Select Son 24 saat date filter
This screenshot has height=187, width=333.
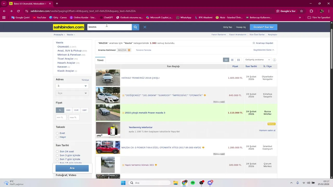(x=57, y=151)
